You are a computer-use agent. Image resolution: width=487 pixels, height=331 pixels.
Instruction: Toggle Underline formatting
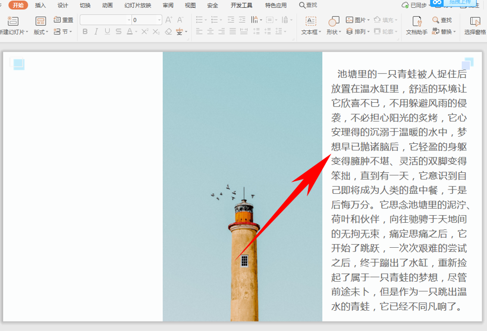(x=108, y=31)
